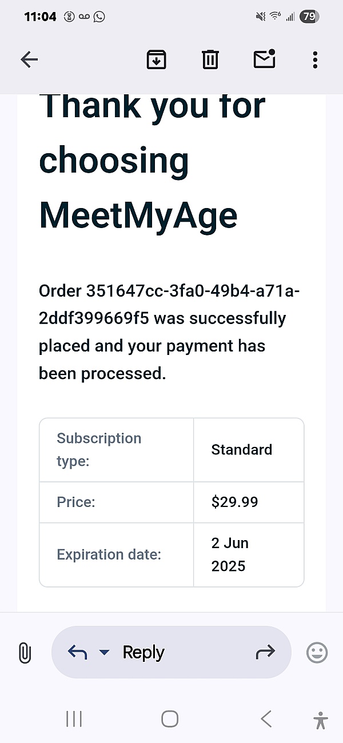Image resolution: width=343 pixels, height=743 pixels.
Task: Expand the reply options dropdown arrow
Action: click(104, 652)
